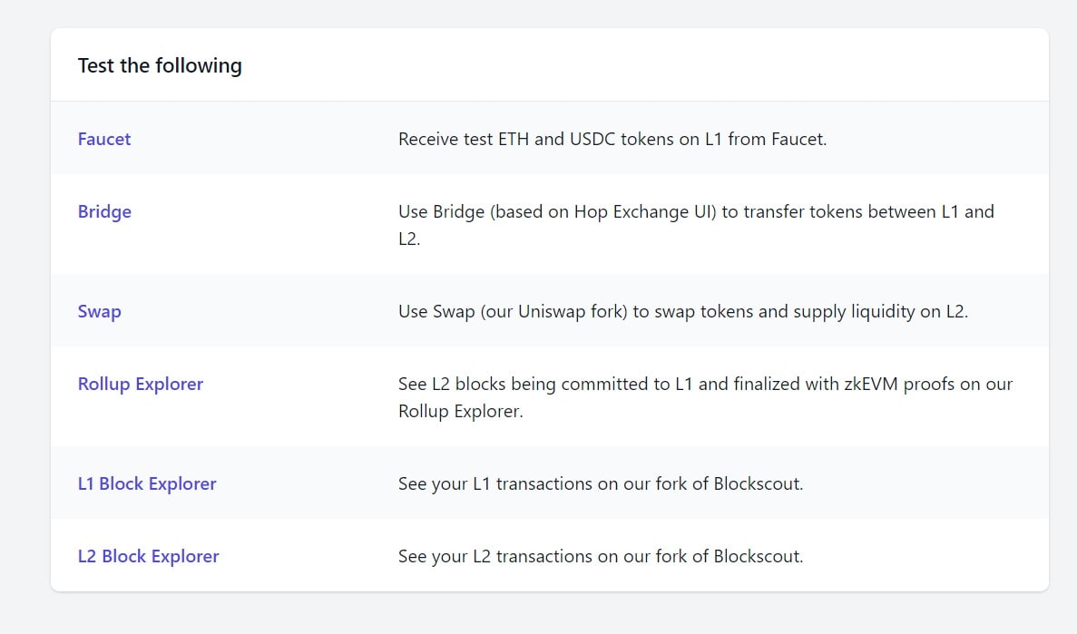This screenshot has height=634, width=1077.
Task: Click 'Blockscout' in the L2 transactions description
Action: pos(757,556)
